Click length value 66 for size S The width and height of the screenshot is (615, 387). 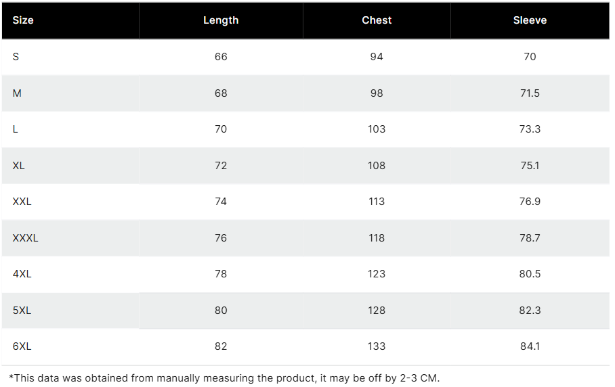pos(221,57)
